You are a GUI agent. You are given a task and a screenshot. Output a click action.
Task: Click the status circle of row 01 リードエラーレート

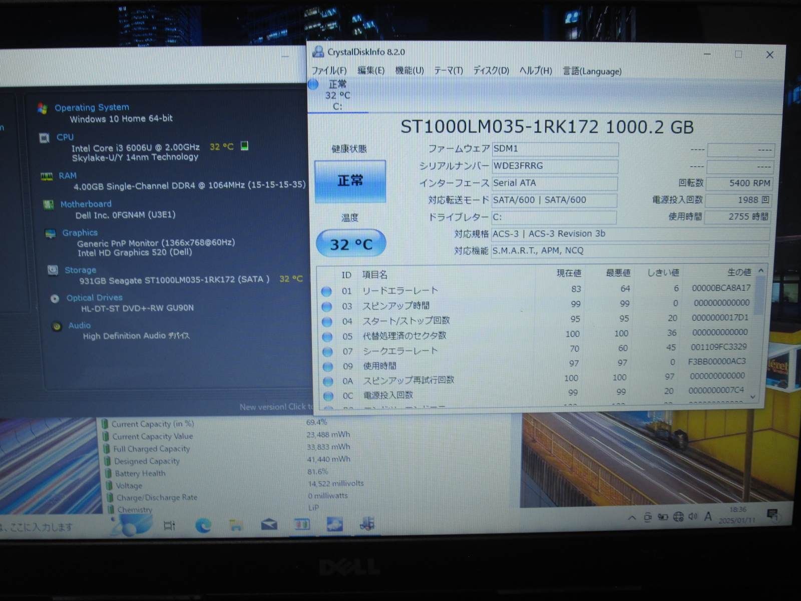[x=326, y=291]
